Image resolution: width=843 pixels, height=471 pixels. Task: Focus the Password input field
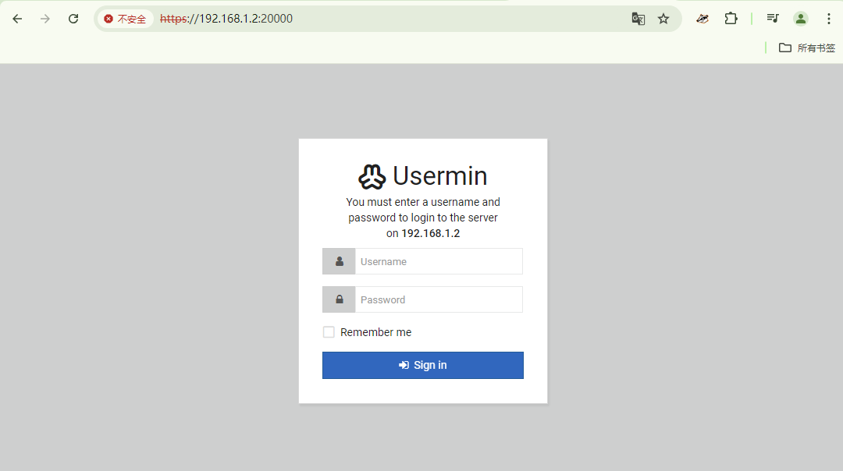tap(439, 299)
